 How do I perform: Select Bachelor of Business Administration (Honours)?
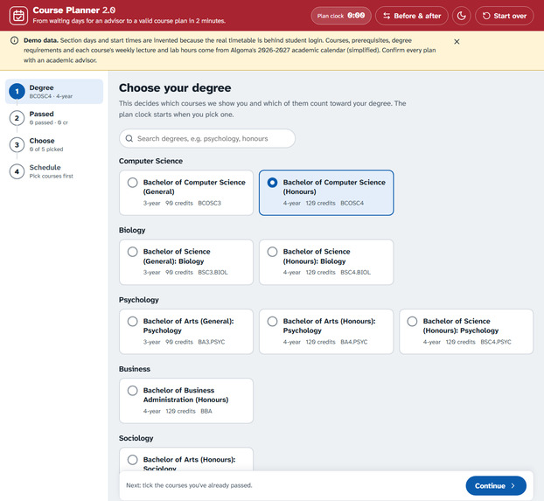pyautogui.click(x=186, y=400)
